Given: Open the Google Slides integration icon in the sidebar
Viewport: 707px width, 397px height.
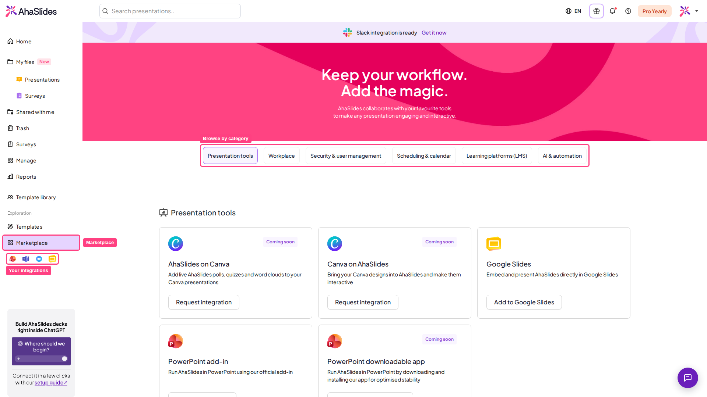Looking at the screenshot, I should (x=52, y=259).
